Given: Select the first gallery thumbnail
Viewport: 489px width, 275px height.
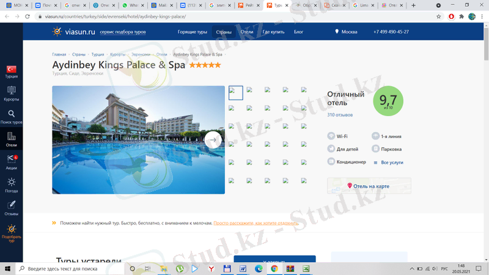Looking at the screenshot, I should (x=235, y=93).
